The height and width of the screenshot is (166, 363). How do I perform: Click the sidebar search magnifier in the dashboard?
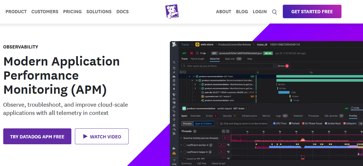(x=174, y=62)
